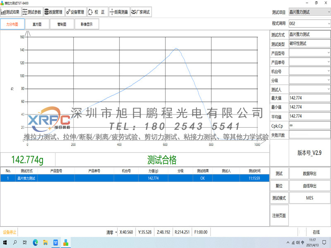
Task: Click the 清零 zero dropdown arrow
Action: tap(116, 232)
